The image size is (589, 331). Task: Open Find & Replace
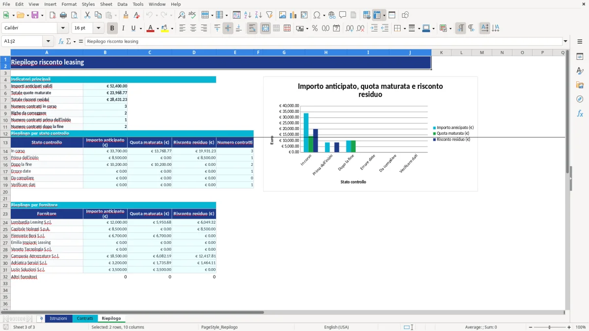click(x=182, y=15)
